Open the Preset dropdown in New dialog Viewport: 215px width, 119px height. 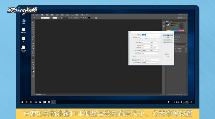(148, 37)
